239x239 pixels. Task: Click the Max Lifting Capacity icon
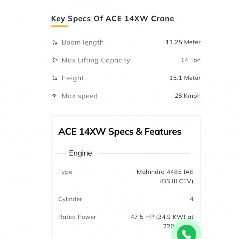click(54, 60)
